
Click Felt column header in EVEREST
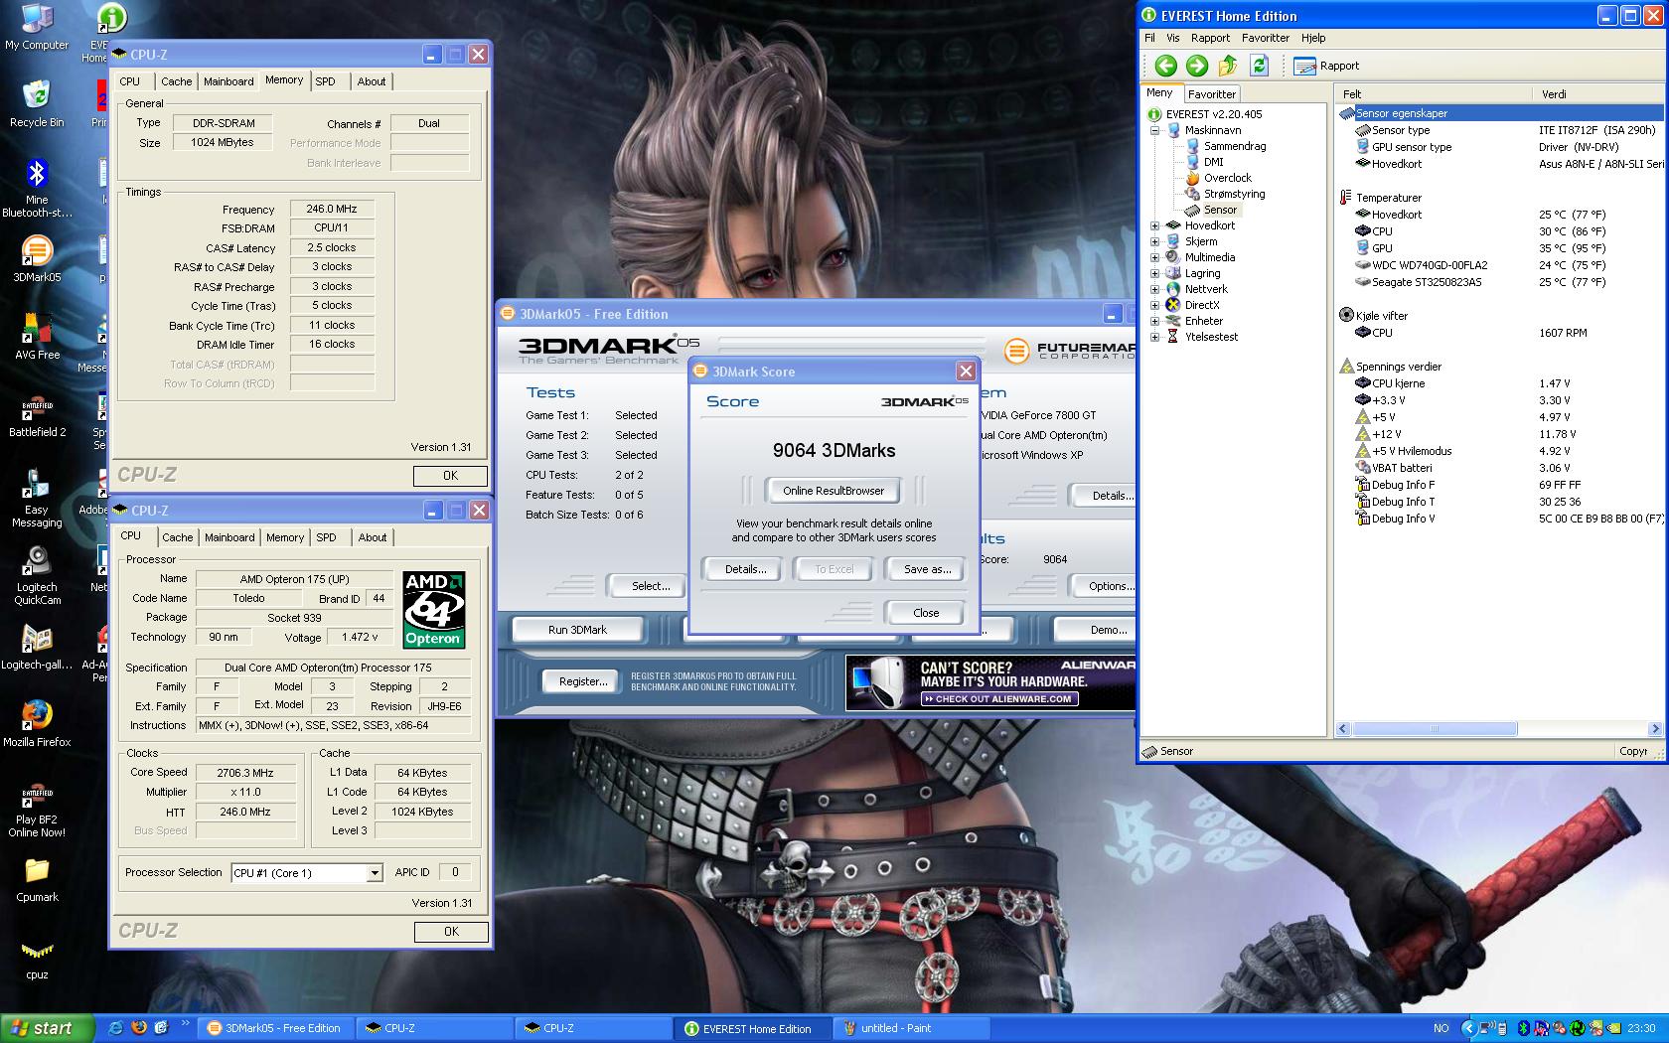click(x=1433, y=94)
